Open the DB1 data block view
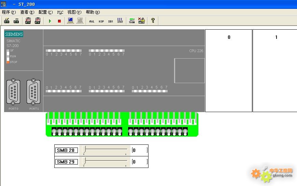This screenshot has width=297, height=186. (x=111, y=21)
